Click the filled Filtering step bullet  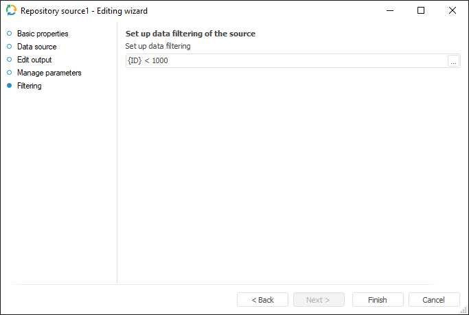pyautogui.click(x=9, y=86)
